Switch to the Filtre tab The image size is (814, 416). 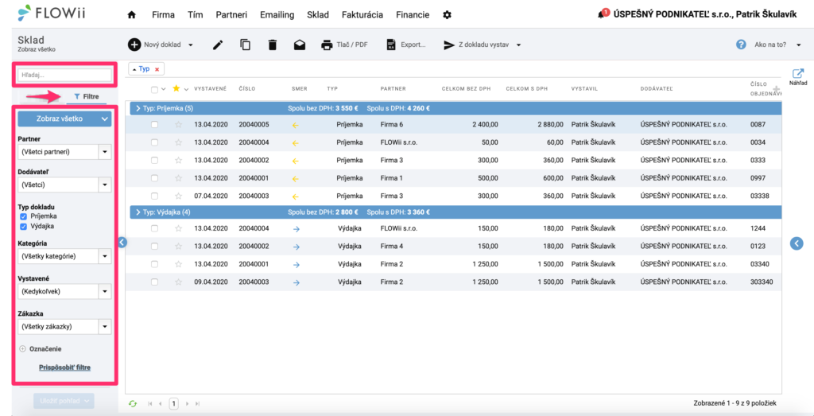pyautogui.click(x=87, y=96)
